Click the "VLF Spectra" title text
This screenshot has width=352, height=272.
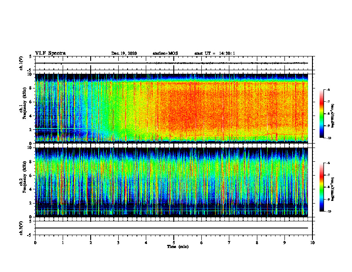tap(50, 53)
